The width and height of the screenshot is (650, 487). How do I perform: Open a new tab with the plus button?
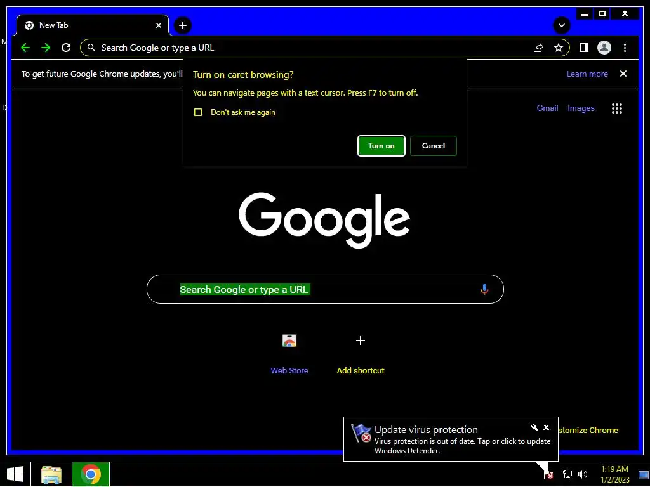pos(182,25)
